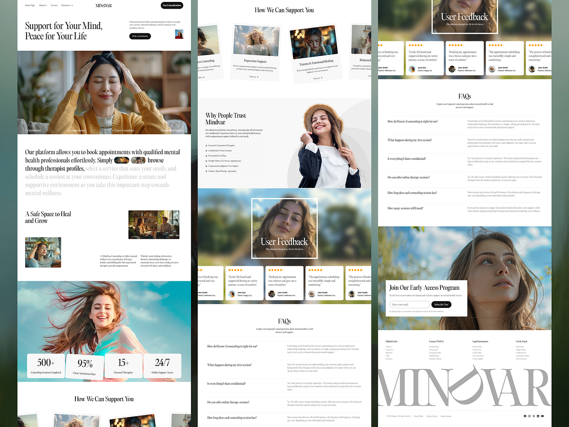The width and height of the screenshot is (569, 427).
Task: Open the Terms of Use footer link
Action: pyautogui.click(x=477, y=350)
